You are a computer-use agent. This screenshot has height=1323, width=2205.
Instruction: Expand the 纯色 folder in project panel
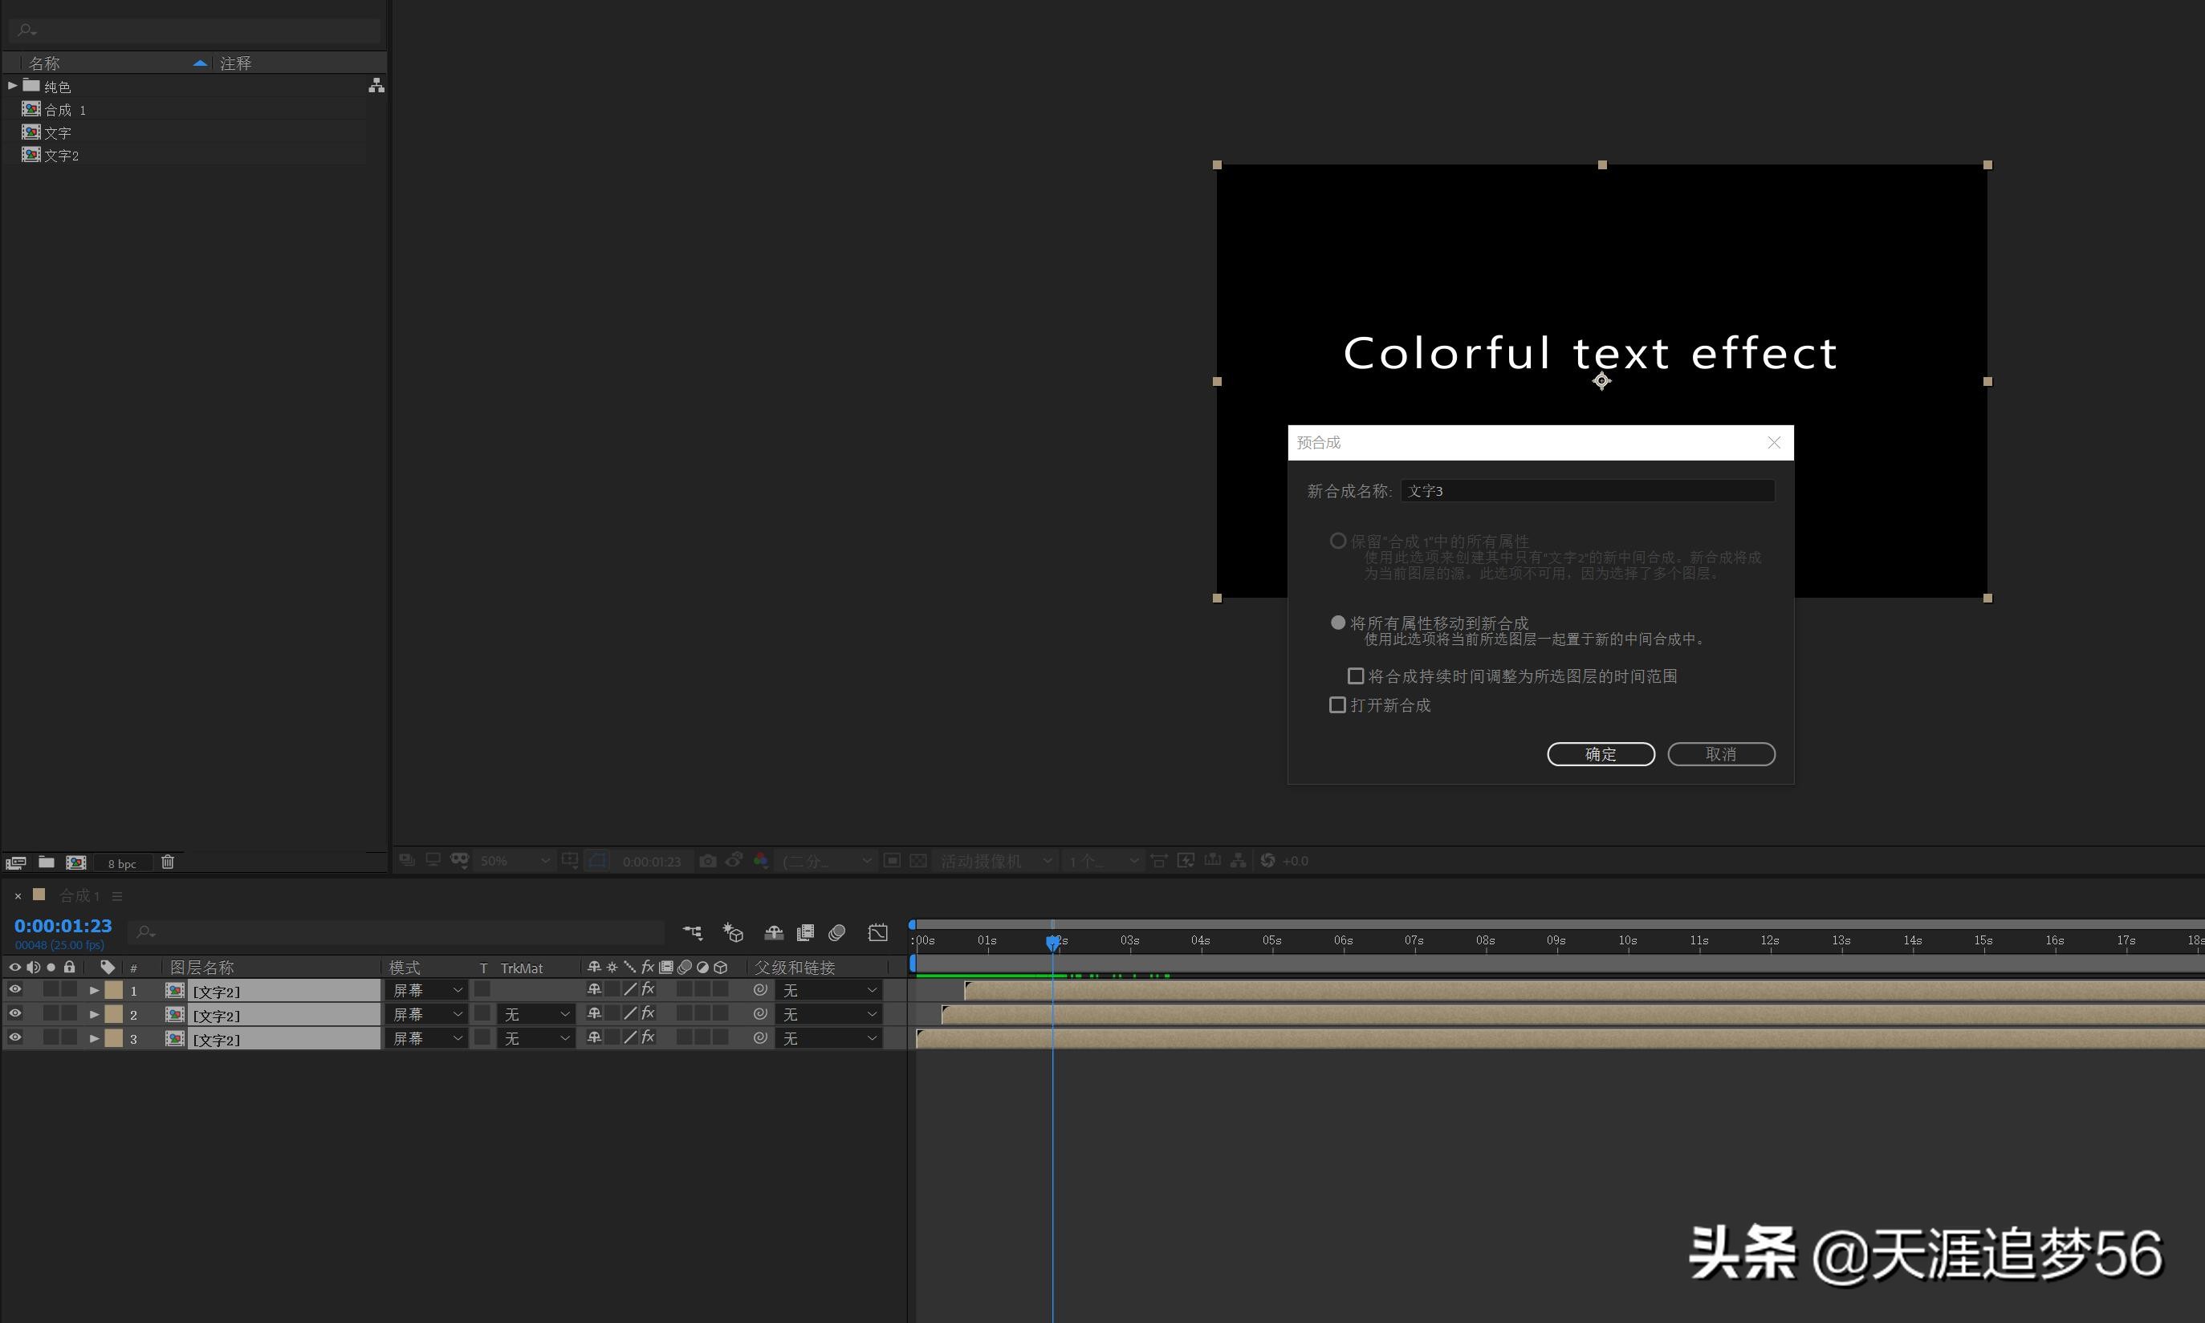(x=11, y=86)
